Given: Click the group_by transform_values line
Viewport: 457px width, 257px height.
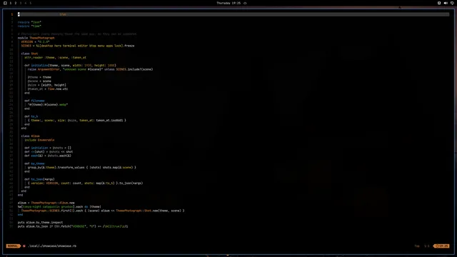Looking at the screenshot, I should [82, 168].
